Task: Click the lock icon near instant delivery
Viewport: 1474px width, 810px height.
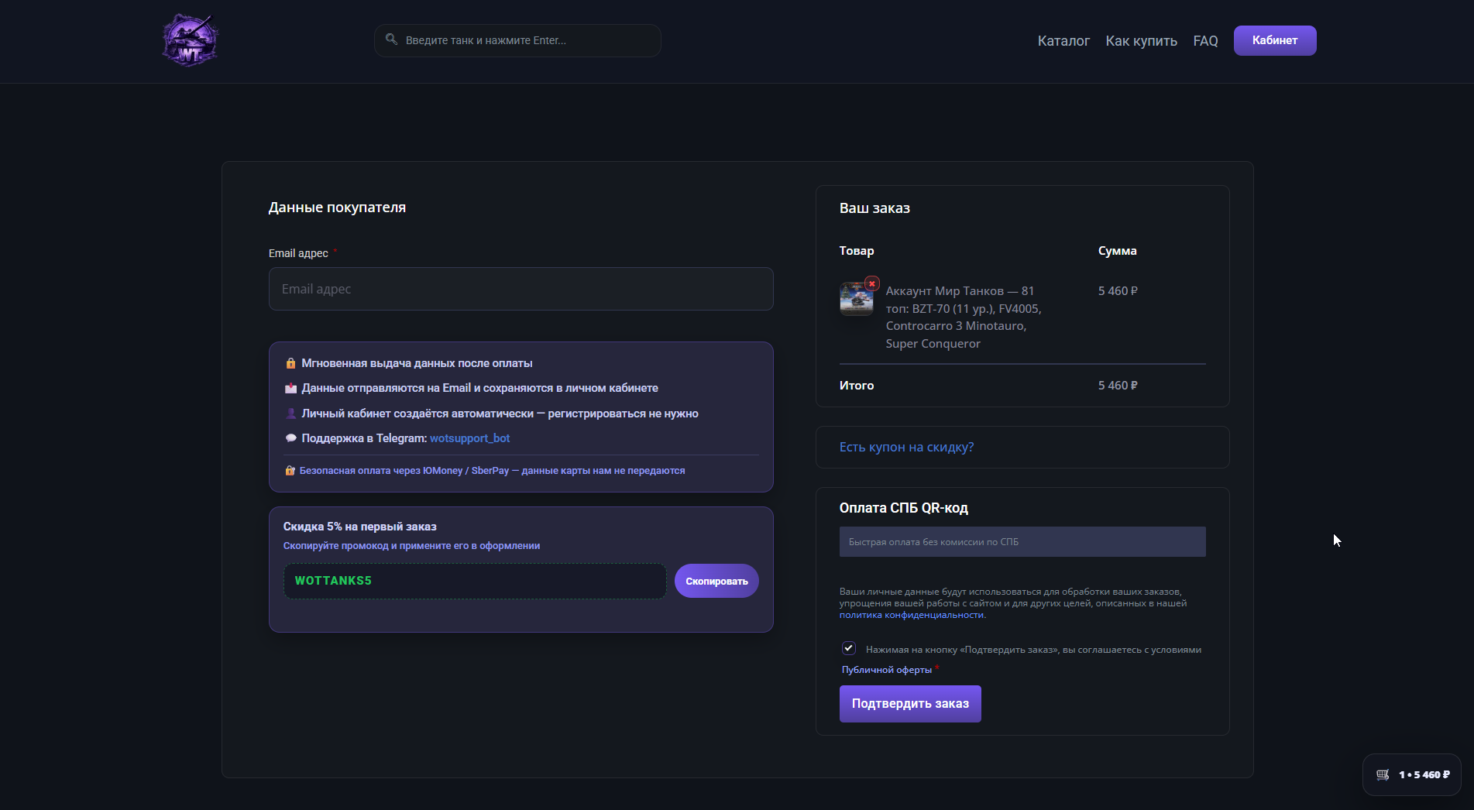Action: tap(290, 363)
